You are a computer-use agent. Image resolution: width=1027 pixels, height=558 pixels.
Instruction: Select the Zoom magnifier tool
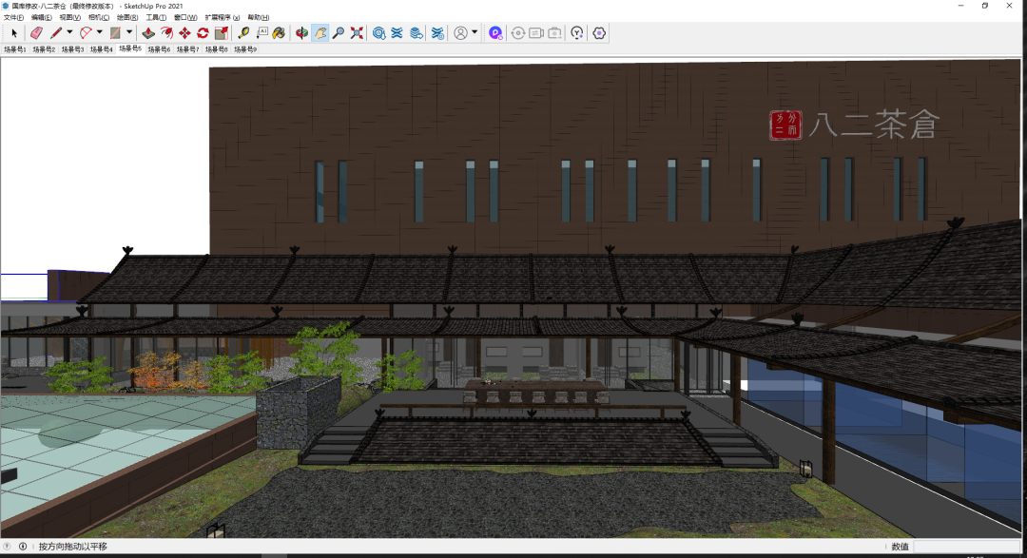(339, 33)
